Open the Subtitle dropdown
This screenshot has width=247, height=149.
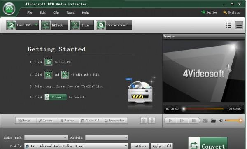(107, 137)
